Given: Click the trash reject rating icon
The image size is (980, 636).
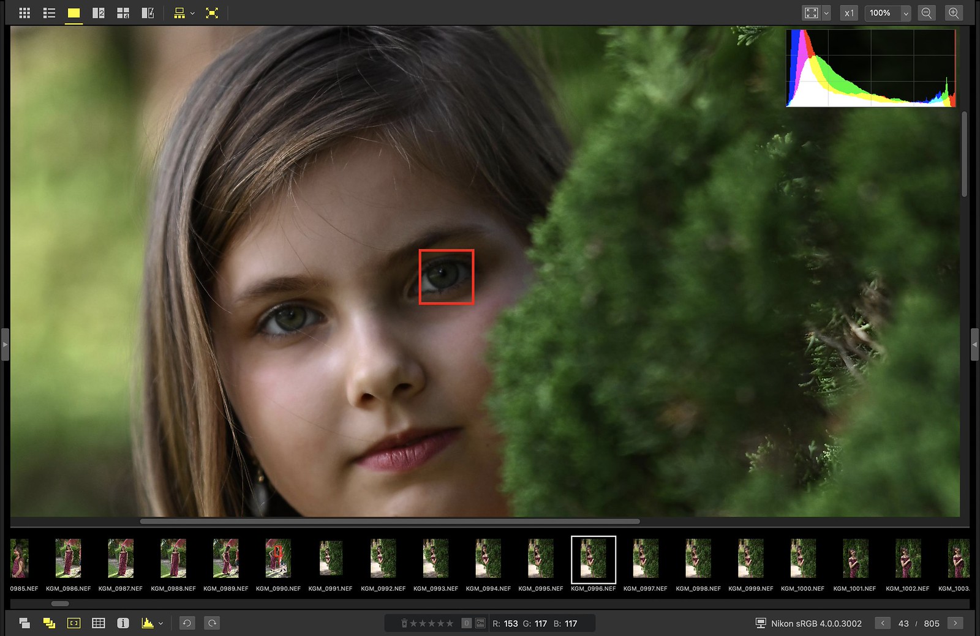Looking at the screenshot, I should point(404,623).
